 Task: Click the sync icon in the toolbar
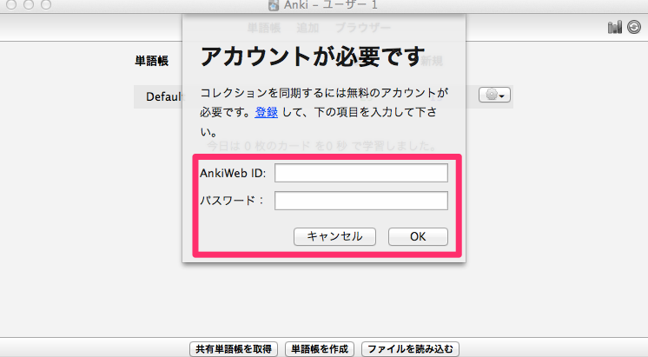click(634, 27)
